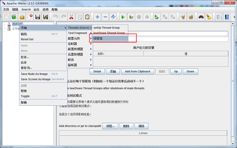Expand 监听器 submenu

click(x=80, y=65)
